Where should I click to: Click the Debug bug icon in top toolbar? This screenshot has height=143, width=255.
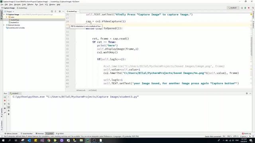coord(245,8)
